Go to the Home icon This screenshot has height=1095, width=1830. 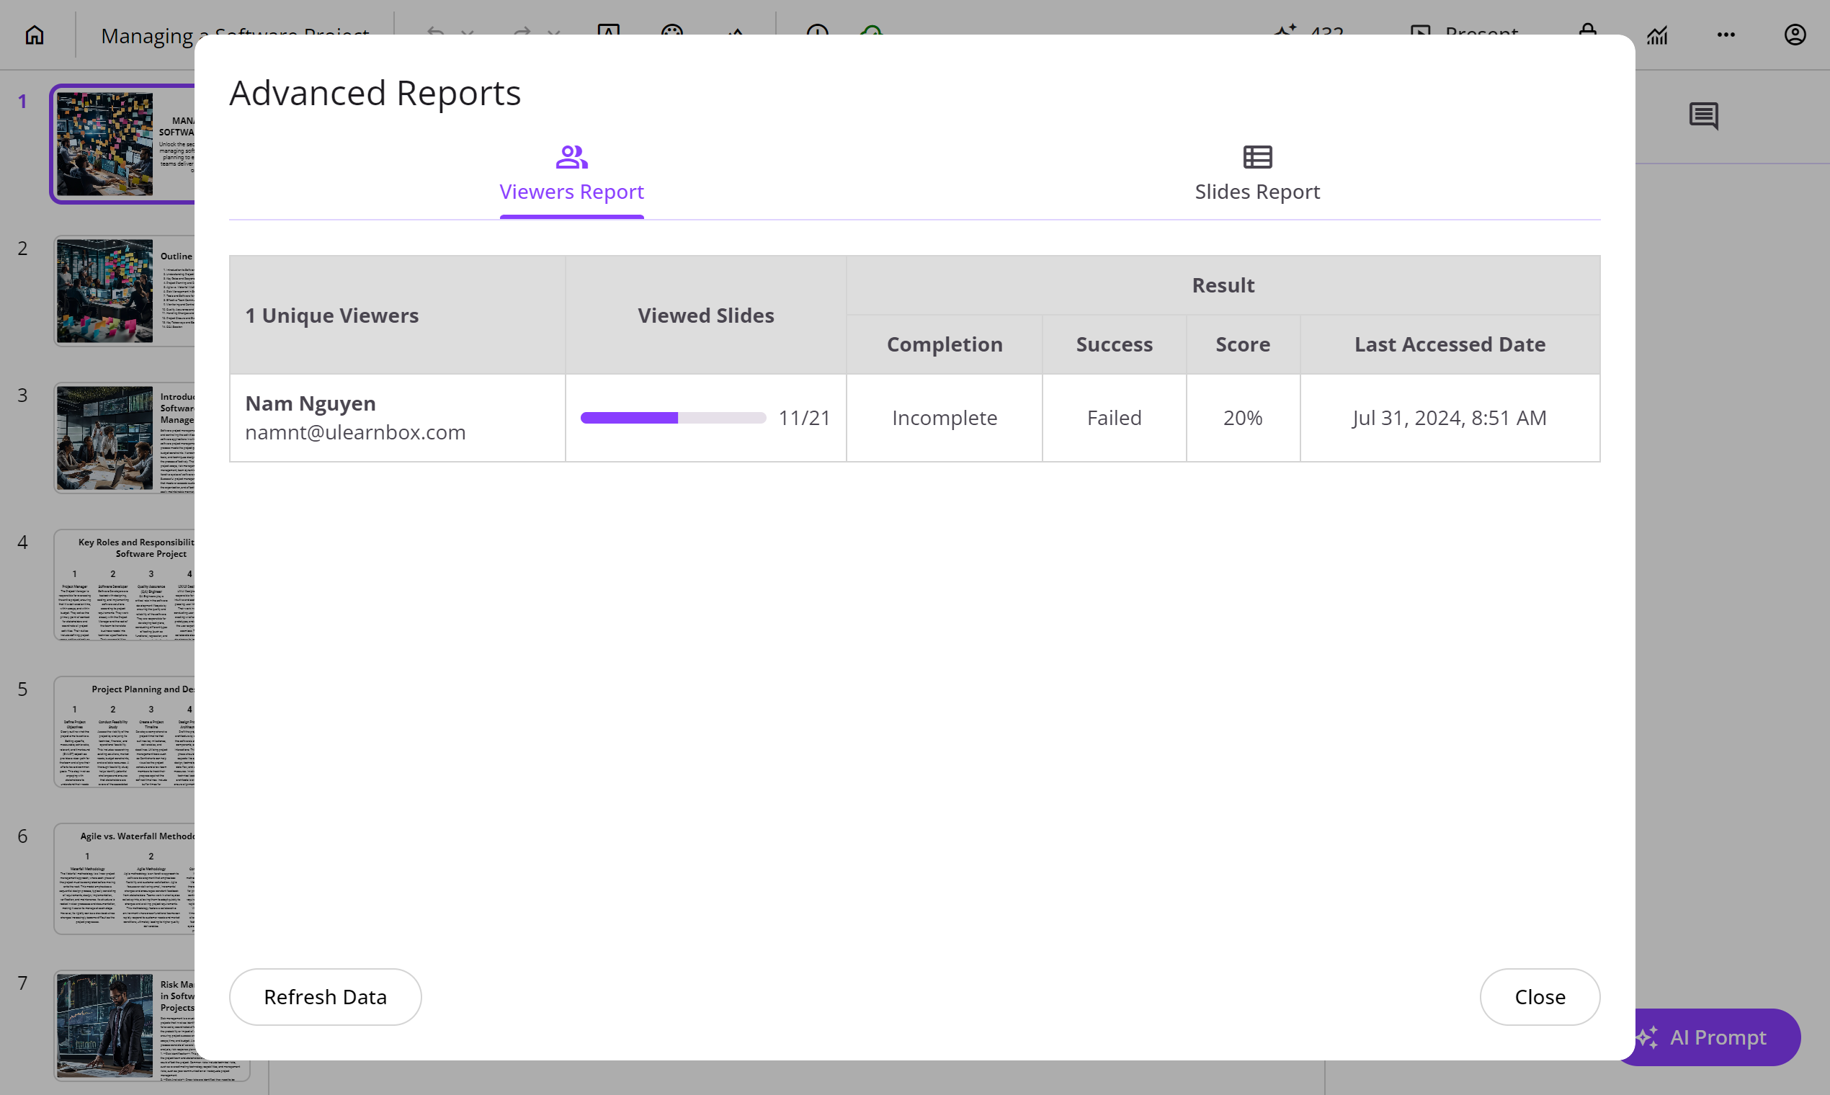click(x=34, y=34)
